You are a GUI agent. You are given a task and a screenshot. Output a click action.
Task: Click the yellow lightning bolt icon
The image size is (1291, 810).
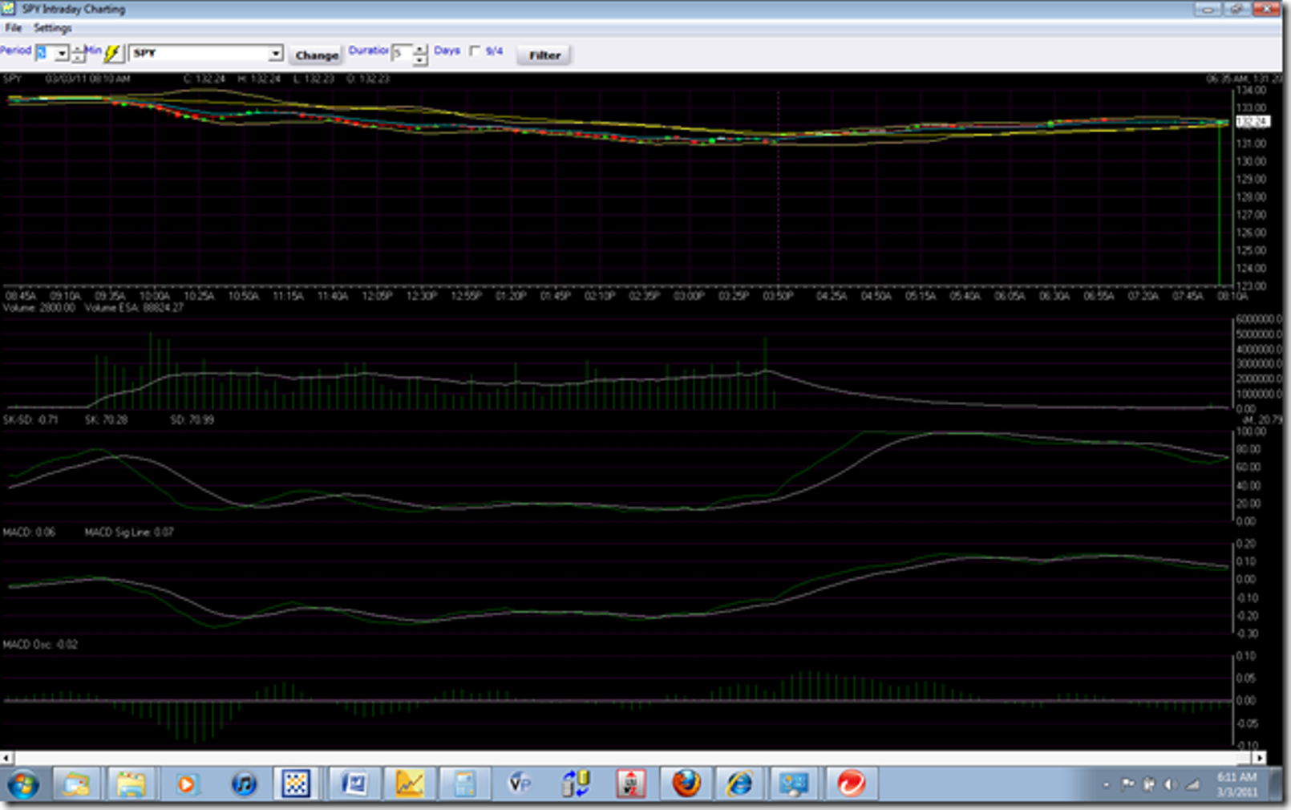coord(113,53)
